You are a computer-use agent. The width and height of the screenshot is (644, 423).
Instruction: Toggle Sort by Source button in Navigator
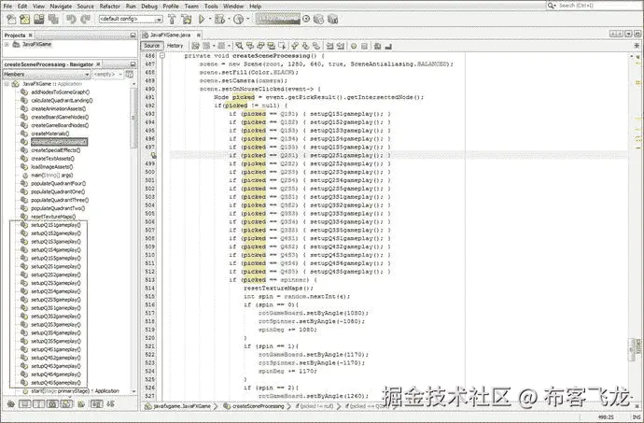pyautogui.click(x=110, y=404)
